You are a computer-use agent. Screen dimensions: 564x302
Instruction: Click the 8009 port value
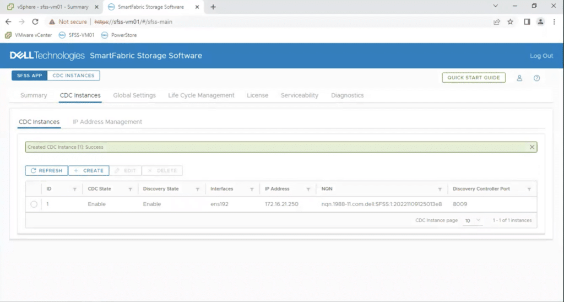click(x=460, y=204)
